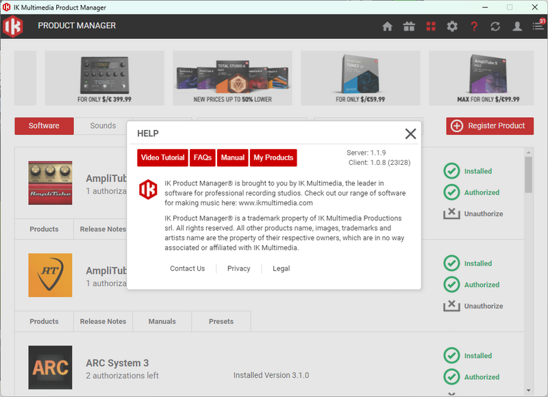Click the red question mark help icon
548x397 pixels.
474,26
